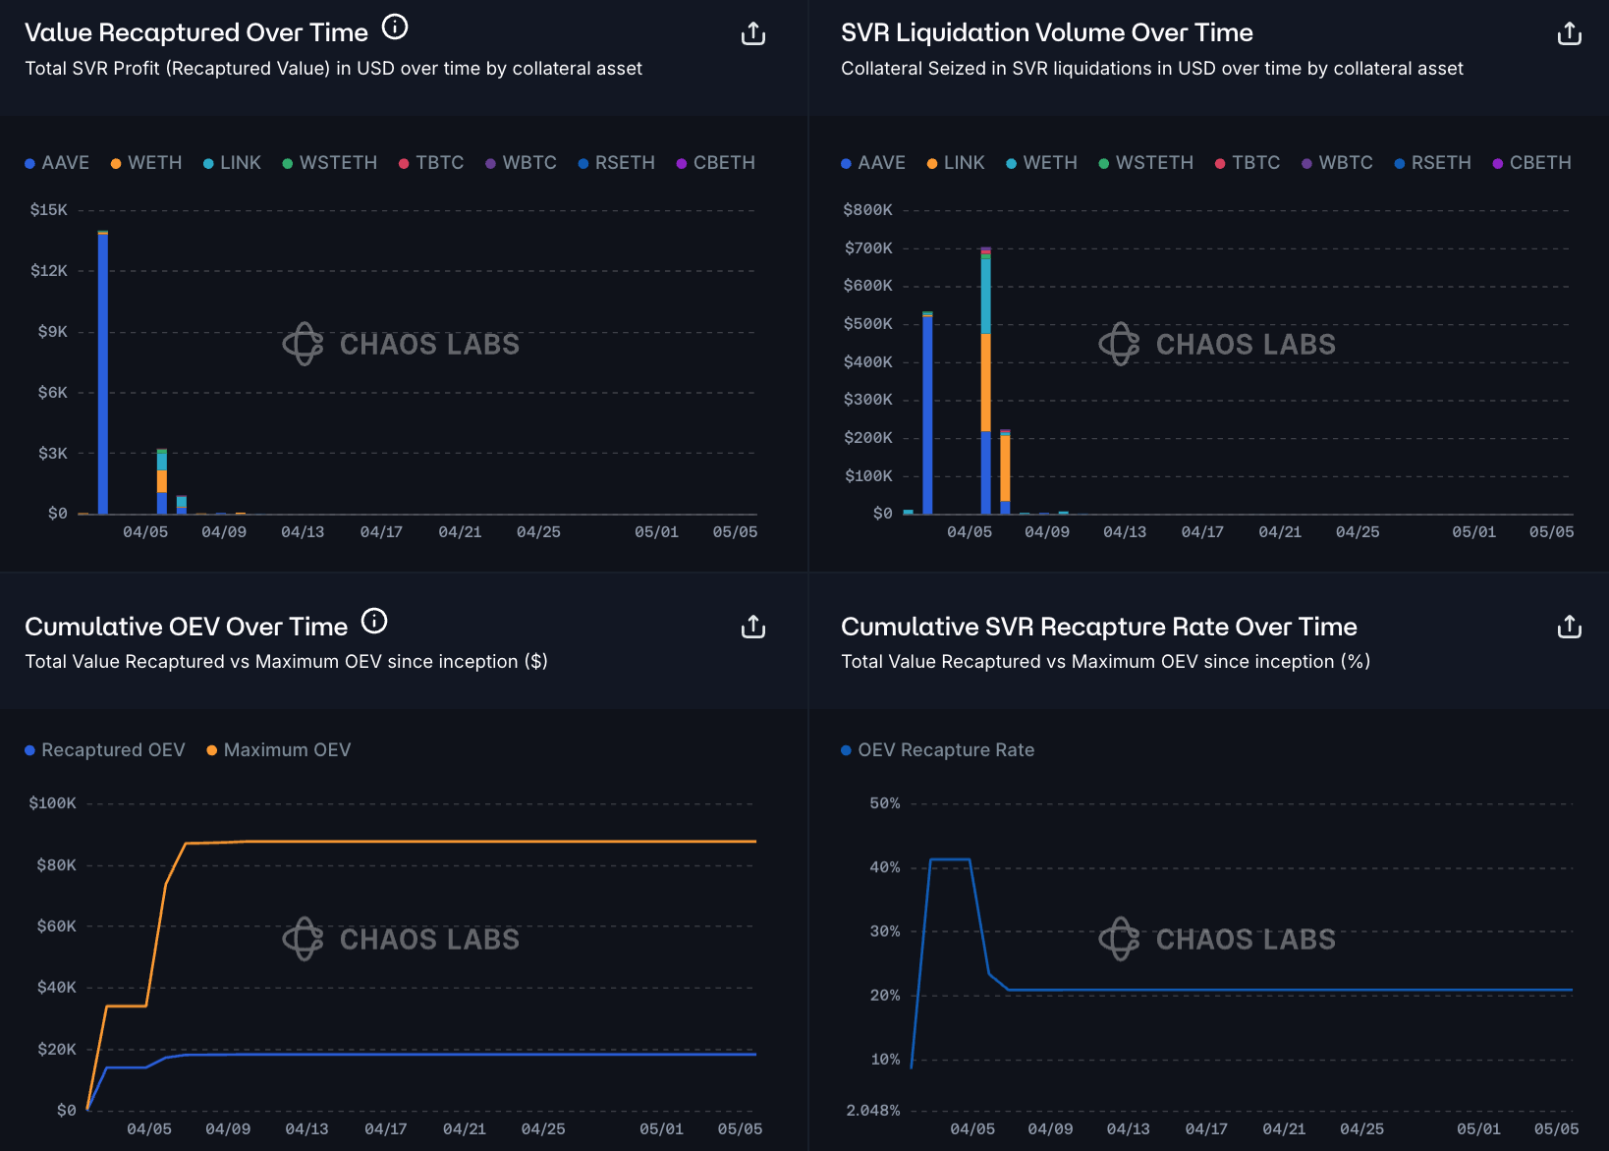Export the Cumulative SVR Recapture Rate chart
The width and height of the screenshot is (1609, 1151).
tap(1569, 626)
